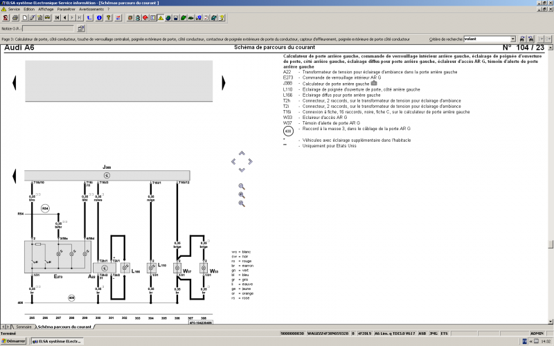Image resolution: width=554 pixels, height=346 pixels.
Task: Open the Affichage menu
Action: point(46,9)
